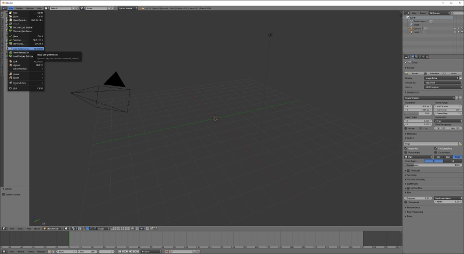This screenshot has width=464, height=254.
Task: Click the Lamp object icon in outliner
Action: point(411,31)
